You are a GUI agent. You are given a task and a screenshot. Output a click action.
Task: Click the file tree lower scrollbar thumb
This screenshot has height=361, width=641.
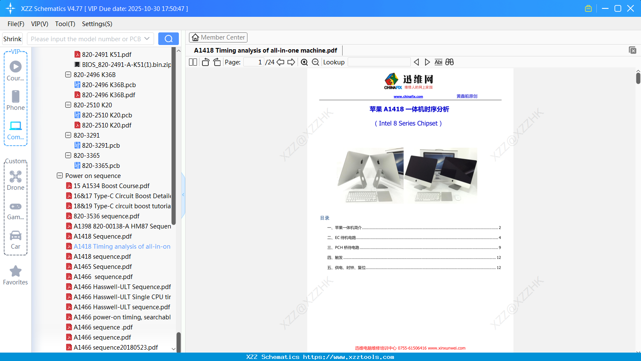click(178, 342)
